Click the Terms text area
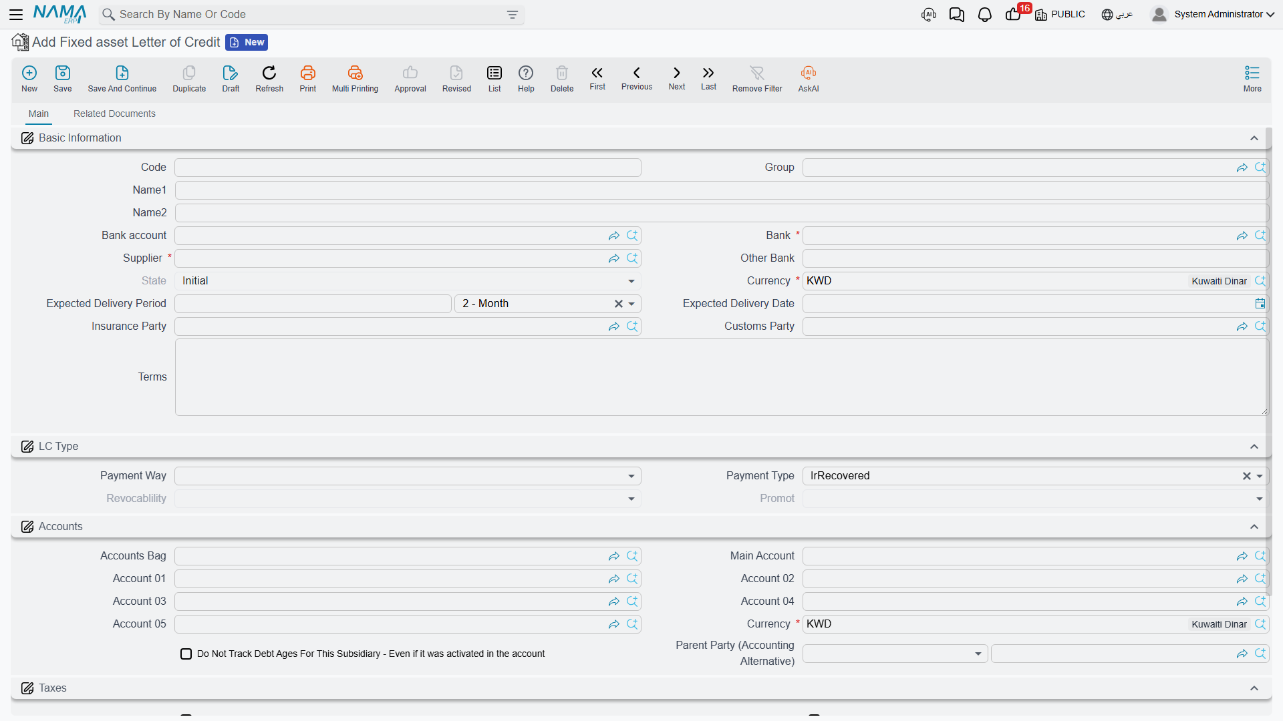Screen dimensions: 1283x721 pyautogui.click(x=722, y=377)
